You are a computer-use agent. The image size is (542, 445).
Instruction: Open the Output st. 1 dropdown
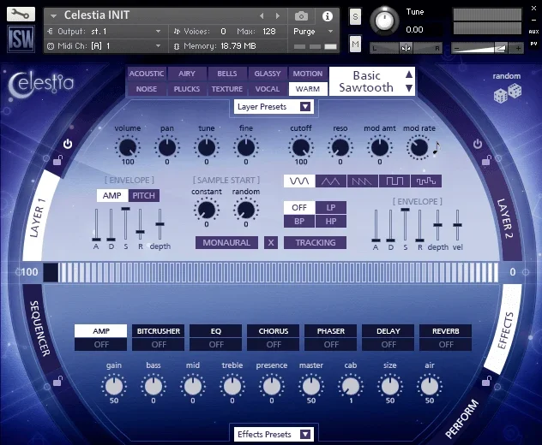tap(104, 32)
